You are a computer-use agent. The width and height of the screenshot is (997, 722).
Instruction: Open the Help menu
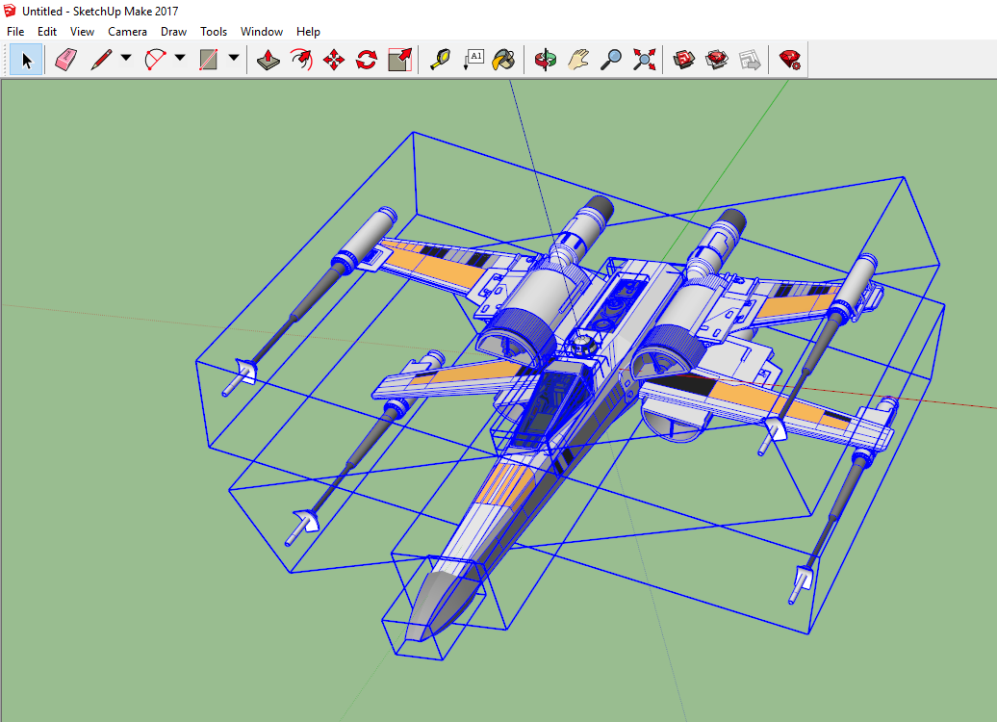click(x=308, y=31)
